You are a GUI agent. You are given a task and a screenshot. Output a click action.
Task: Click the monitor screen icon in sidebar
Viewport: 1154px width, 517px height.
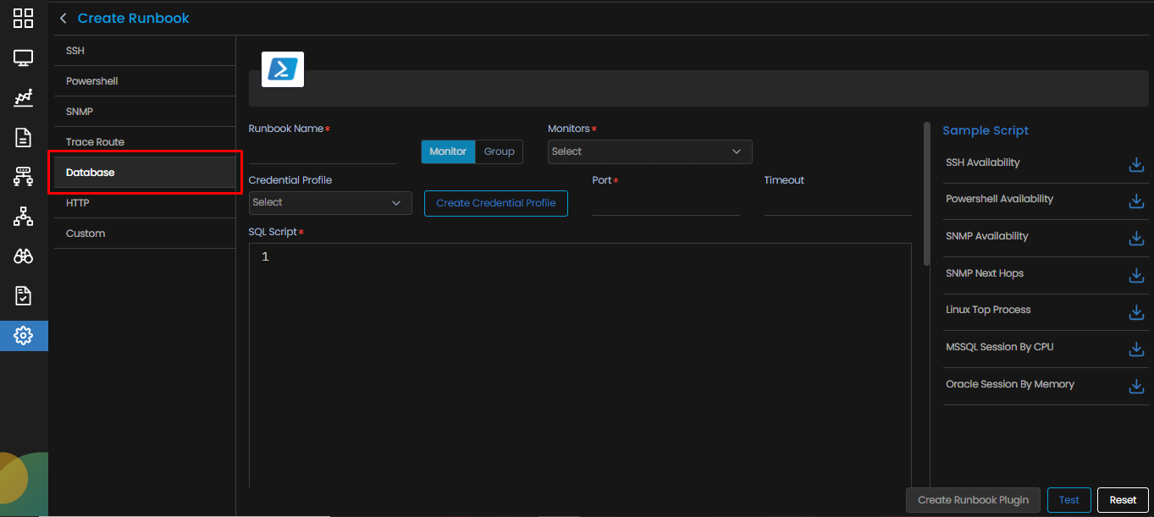pyautogui.click(x=24, y=58)
